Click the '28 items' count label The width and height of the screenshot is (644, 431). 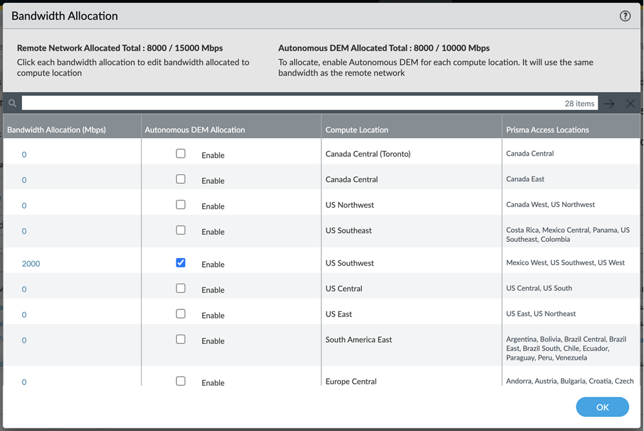[579, 104]
